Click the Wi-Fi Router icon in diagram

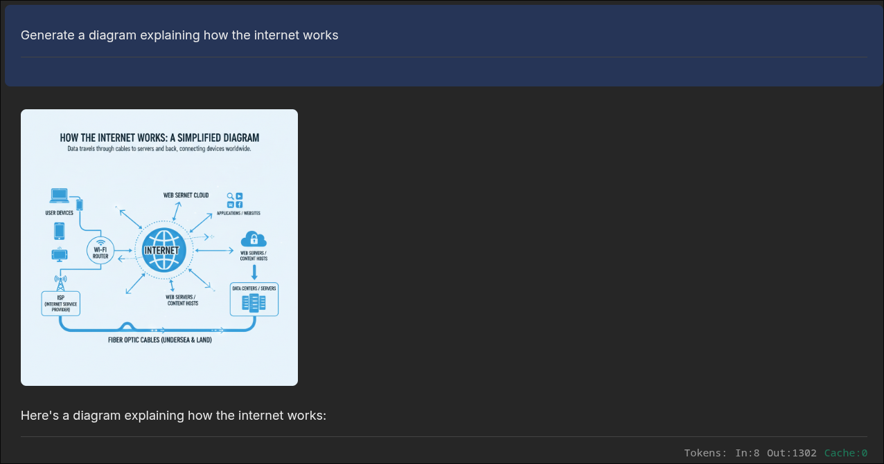(x=100, y=250)
